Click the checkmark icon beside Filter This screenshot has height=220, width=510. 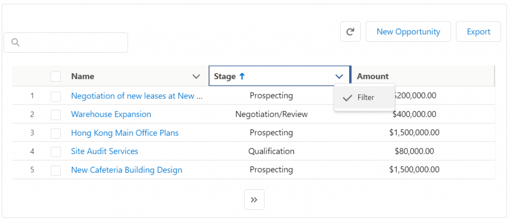coord(348,98)
